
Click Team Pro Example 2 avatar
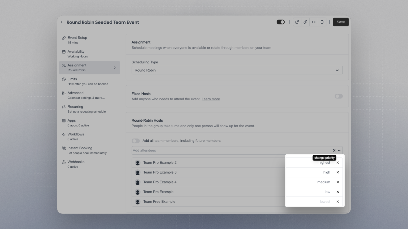[138, 163]
